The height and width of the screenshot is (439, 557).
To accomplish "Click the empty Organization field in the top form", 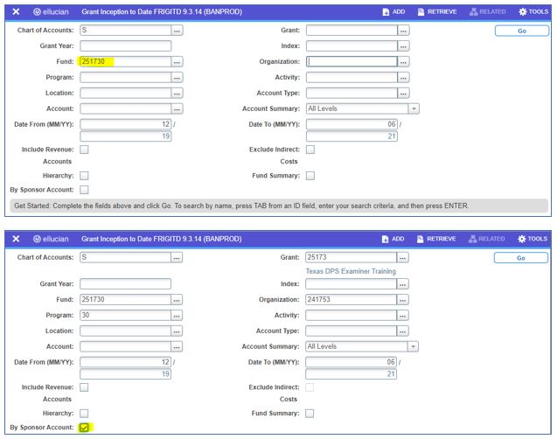I will pos(351,62).
